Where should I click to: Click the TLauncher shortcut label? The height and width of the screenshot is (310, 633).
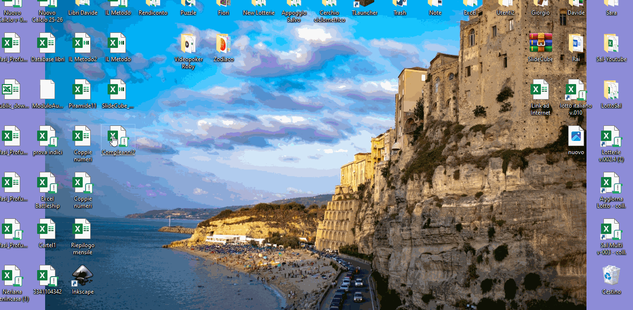pyautogui.click(x=365, y=13)
